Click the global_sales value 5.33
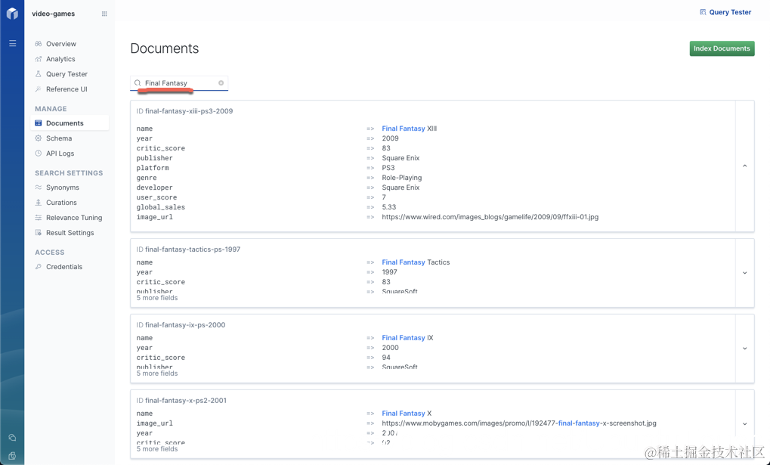Screen dimensions: 770x465 tap(389, 207)
